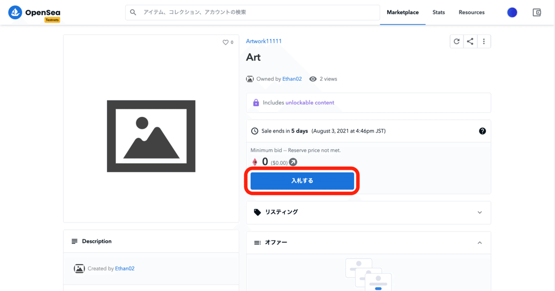Click the Testnets badge
Viewport: 555px width, 291px height.
(x=52, y=20)
